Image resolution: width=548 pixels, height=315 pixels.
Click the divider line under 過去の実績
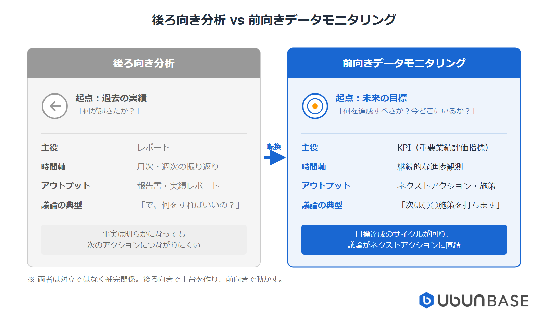click(144, 133)
